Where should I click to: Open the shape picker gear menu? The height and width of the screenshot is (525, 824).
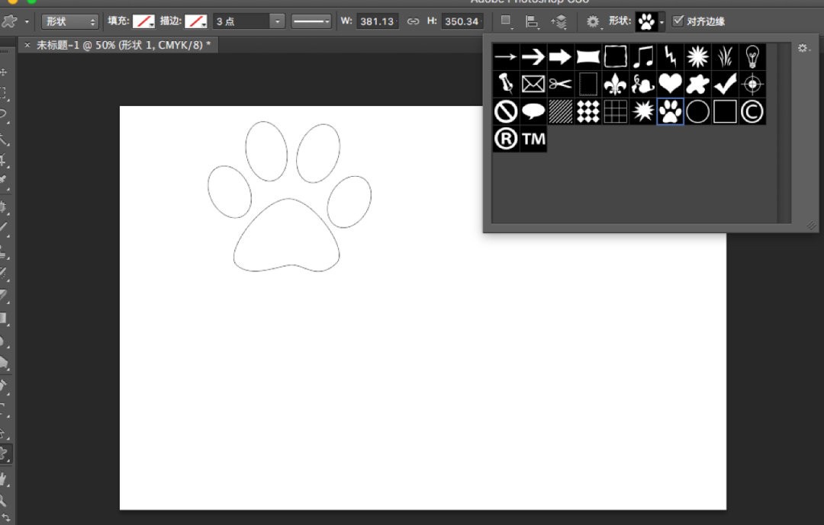click(803, 48)
